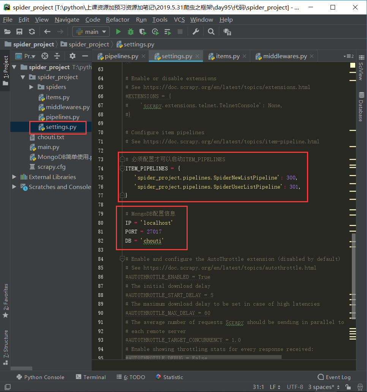Run with coverage icon in toolbar

[143, 32]
